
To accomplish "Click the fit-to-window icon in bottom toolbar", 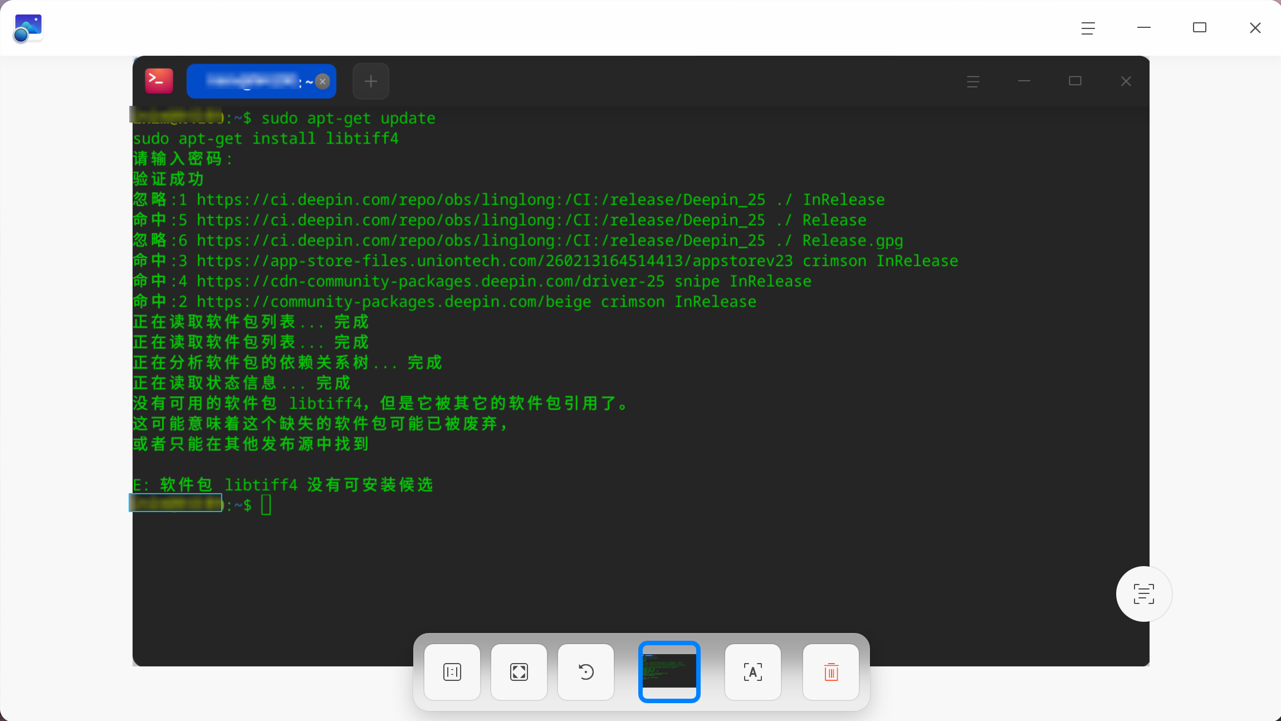I will tap(519, 672).
